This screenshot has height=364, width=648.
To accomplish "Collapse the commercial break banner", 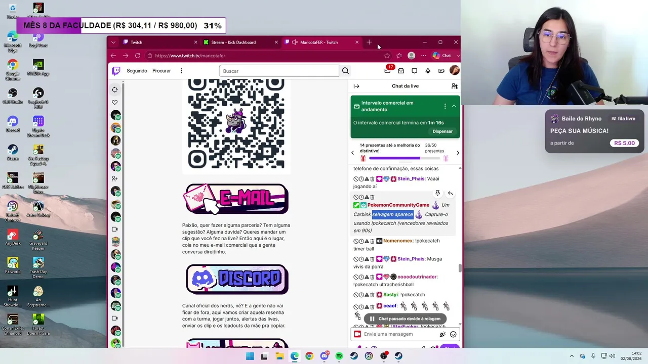I will [x=454, y=106].
